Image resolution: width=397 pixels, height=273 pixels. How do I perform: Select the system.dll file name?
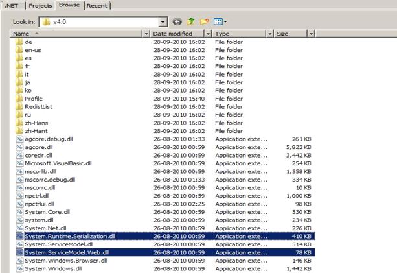[39, 220]
